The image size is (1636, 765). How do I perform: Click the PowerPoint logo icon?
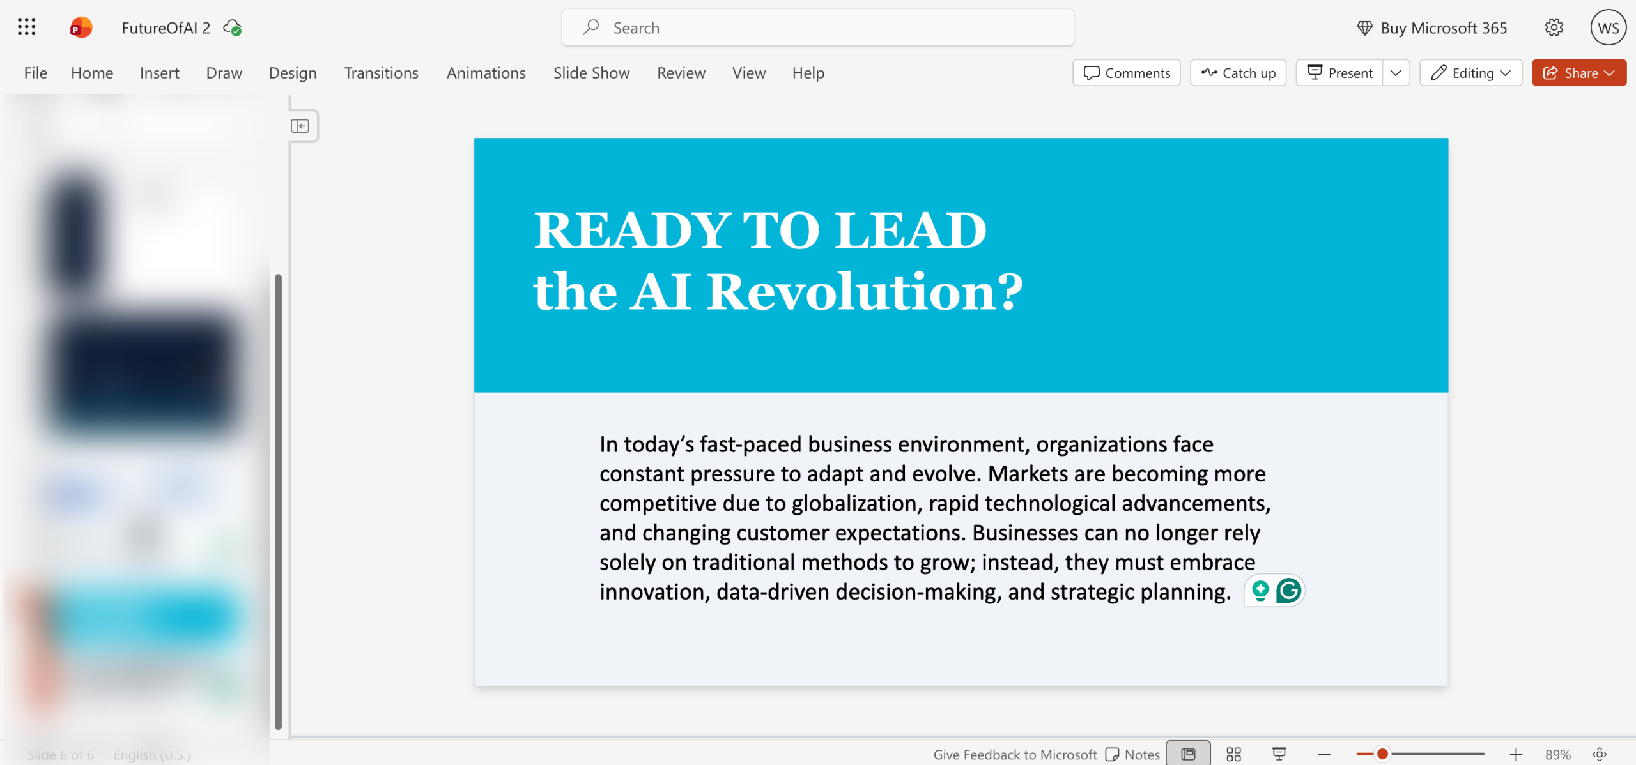[81, 27]
